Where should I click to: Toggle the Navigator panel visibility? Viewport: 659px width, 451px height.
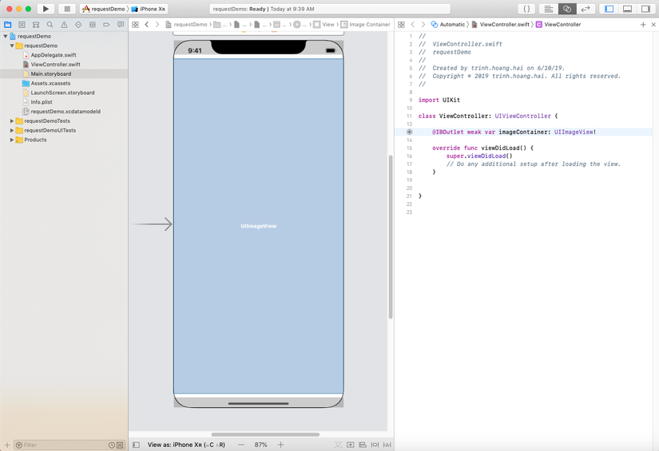click(x=609, y=9)
